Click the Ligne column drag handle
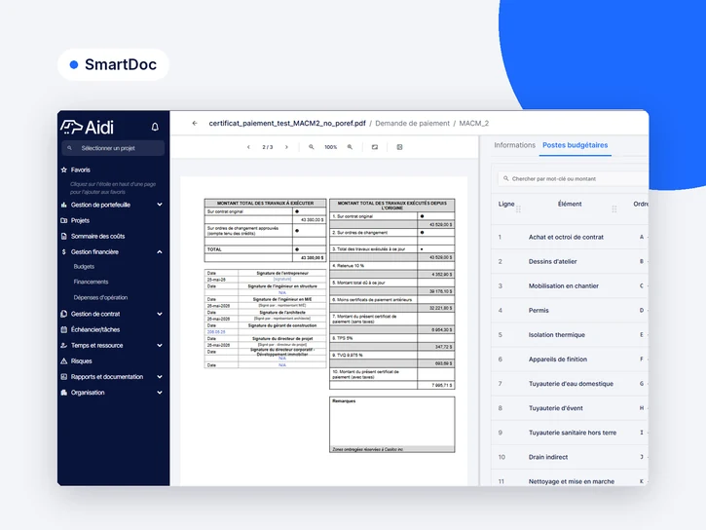 pos(518,208)
